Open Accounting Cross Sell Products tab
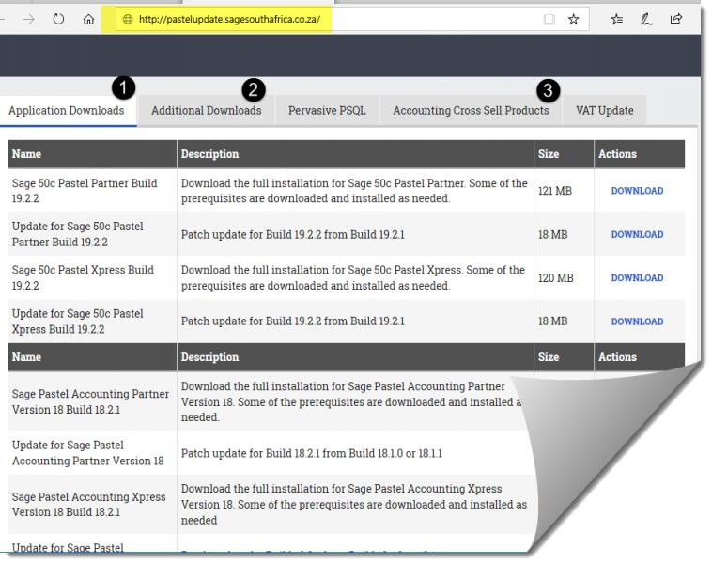Image resolution: width=712 pixels, height=564 pixels. pos(471,111)
